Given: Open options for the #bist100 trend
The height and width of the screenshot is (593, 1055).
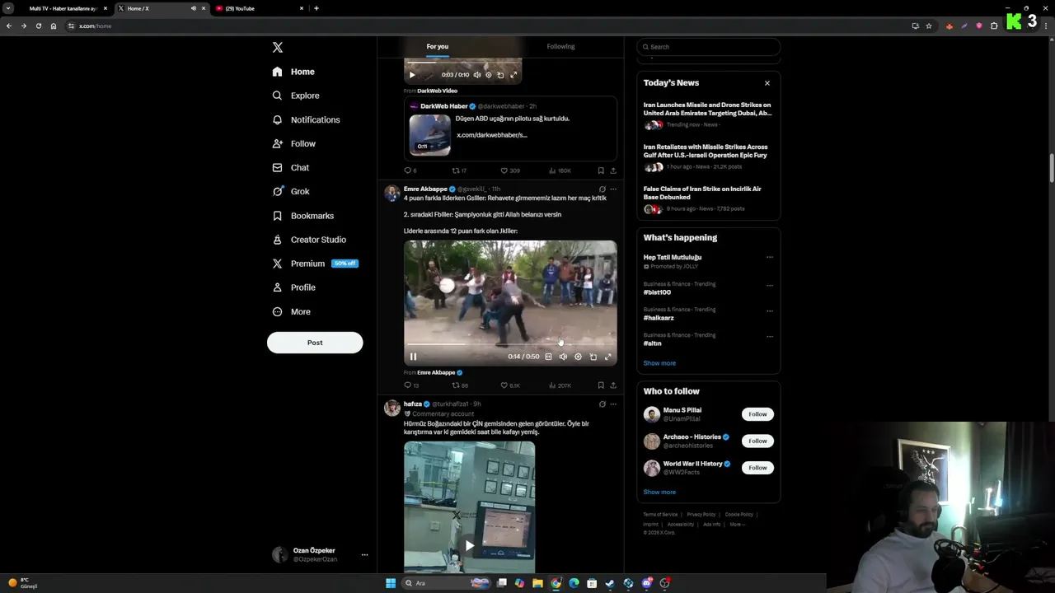Looking at the screenshot, I should pos(770,285).
